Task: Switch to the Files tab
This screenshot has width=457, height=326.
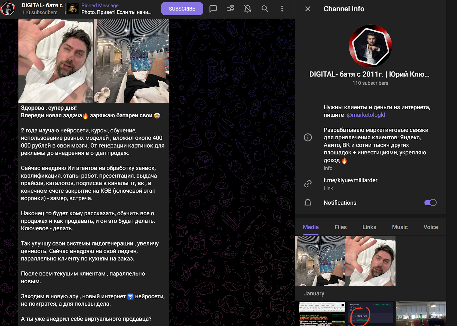Action: point(340,227)
